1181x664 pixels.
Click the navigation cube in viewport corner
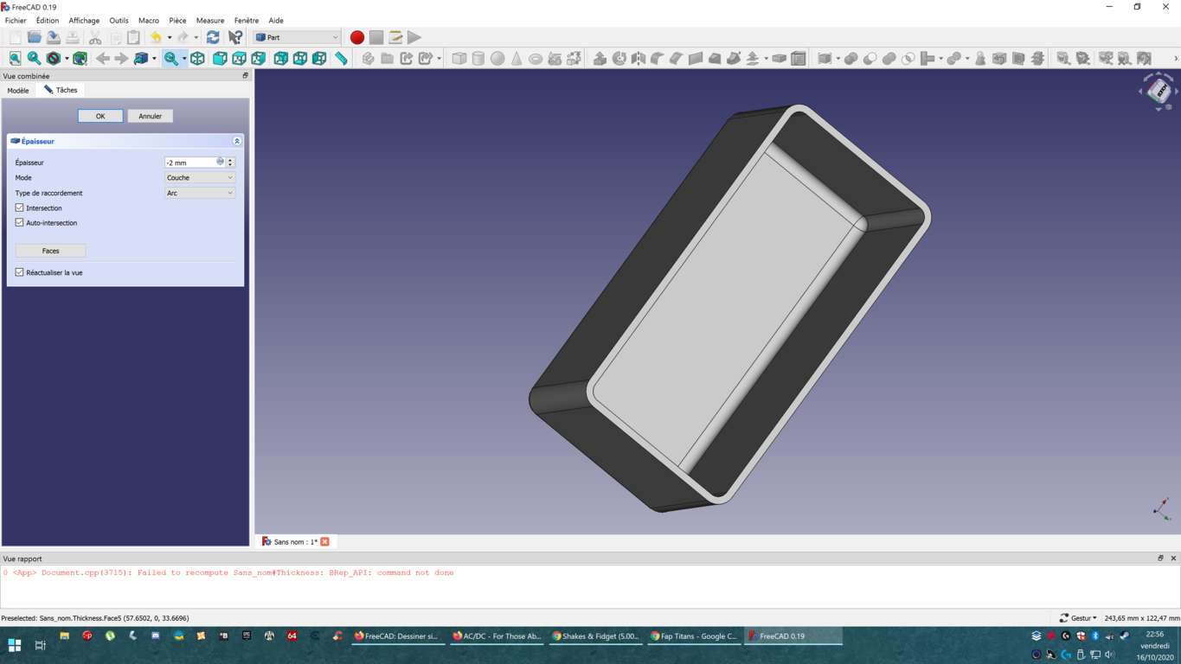(x=1159, y=92)
